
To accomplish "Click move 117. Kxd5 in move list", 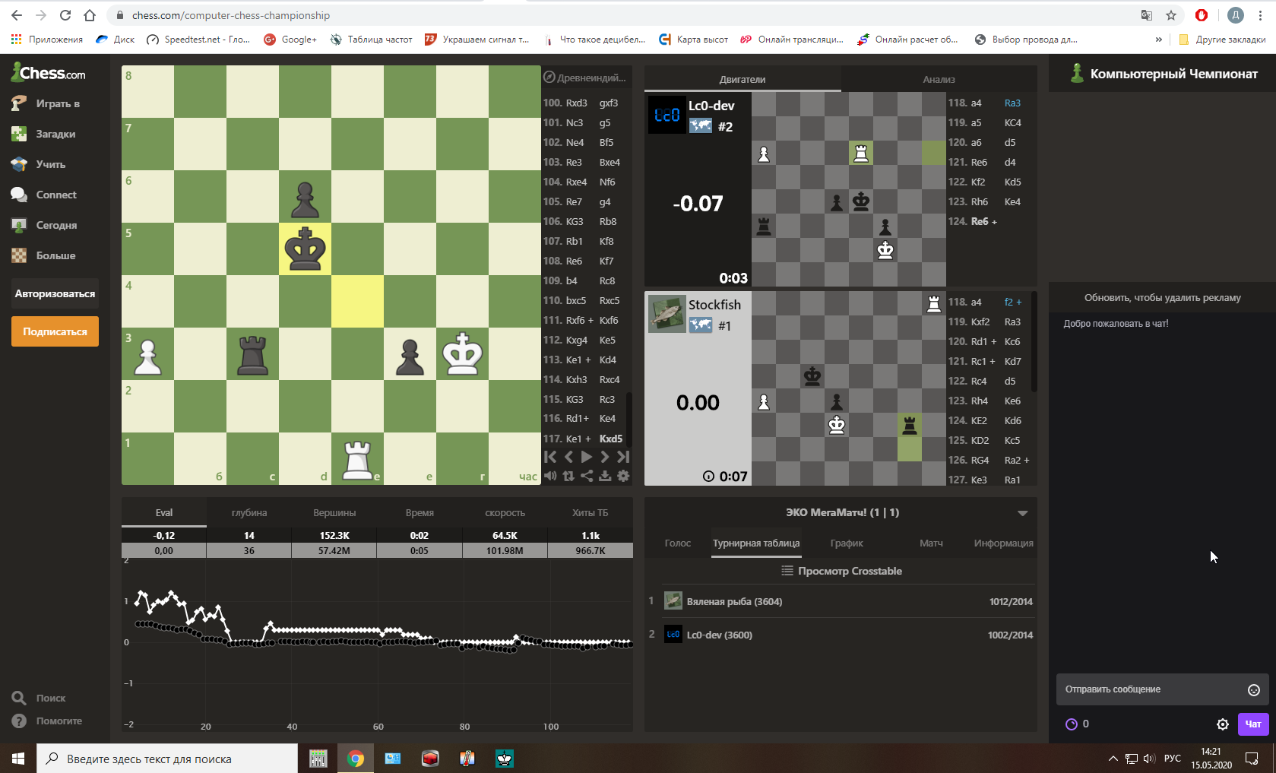I will pyautogui.click(x=611, y=439).
